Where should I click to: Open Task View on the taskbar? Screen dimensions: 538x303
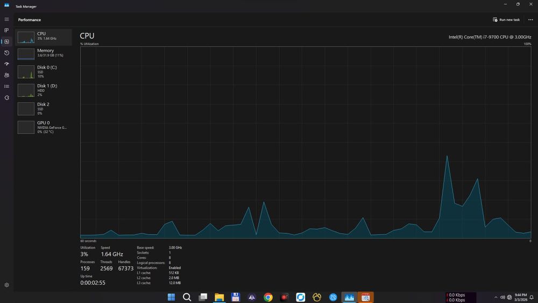[x=203, y=297]
